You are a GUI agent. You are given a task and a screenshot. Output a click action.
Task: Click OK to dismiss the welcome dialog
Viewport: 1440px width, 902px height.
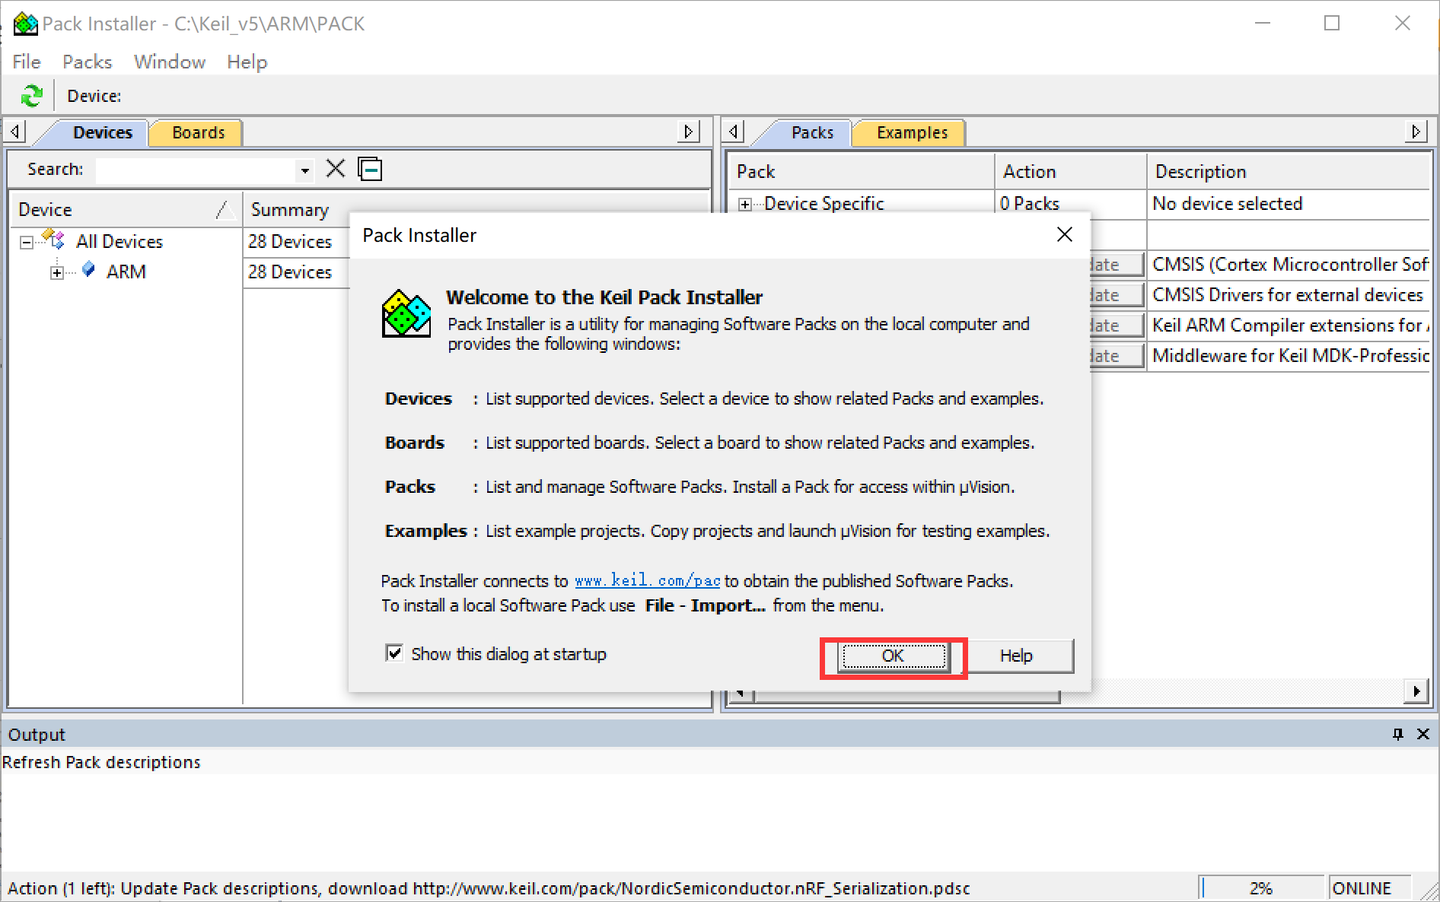[x=894, y=656]
